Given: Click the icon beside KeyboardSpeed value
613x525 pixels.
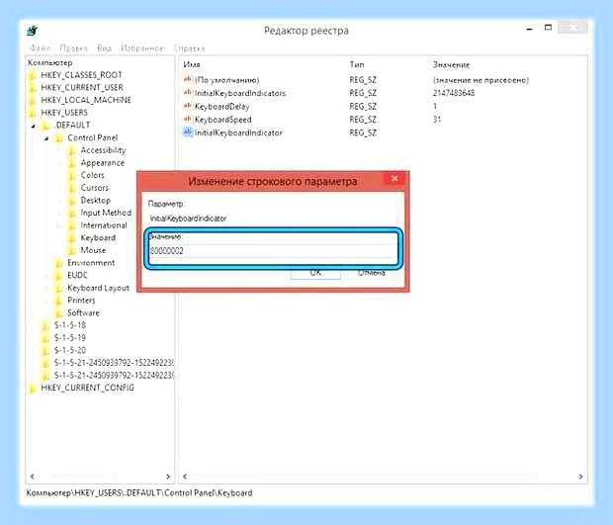Looking at the screenshot, I should (187, 120).
